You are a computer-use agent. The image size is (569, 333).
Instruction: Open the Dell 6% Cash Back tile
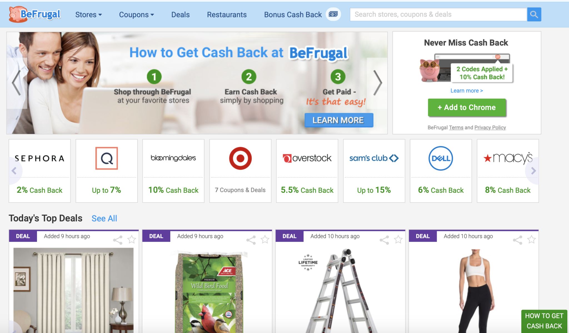coord(441,171)
